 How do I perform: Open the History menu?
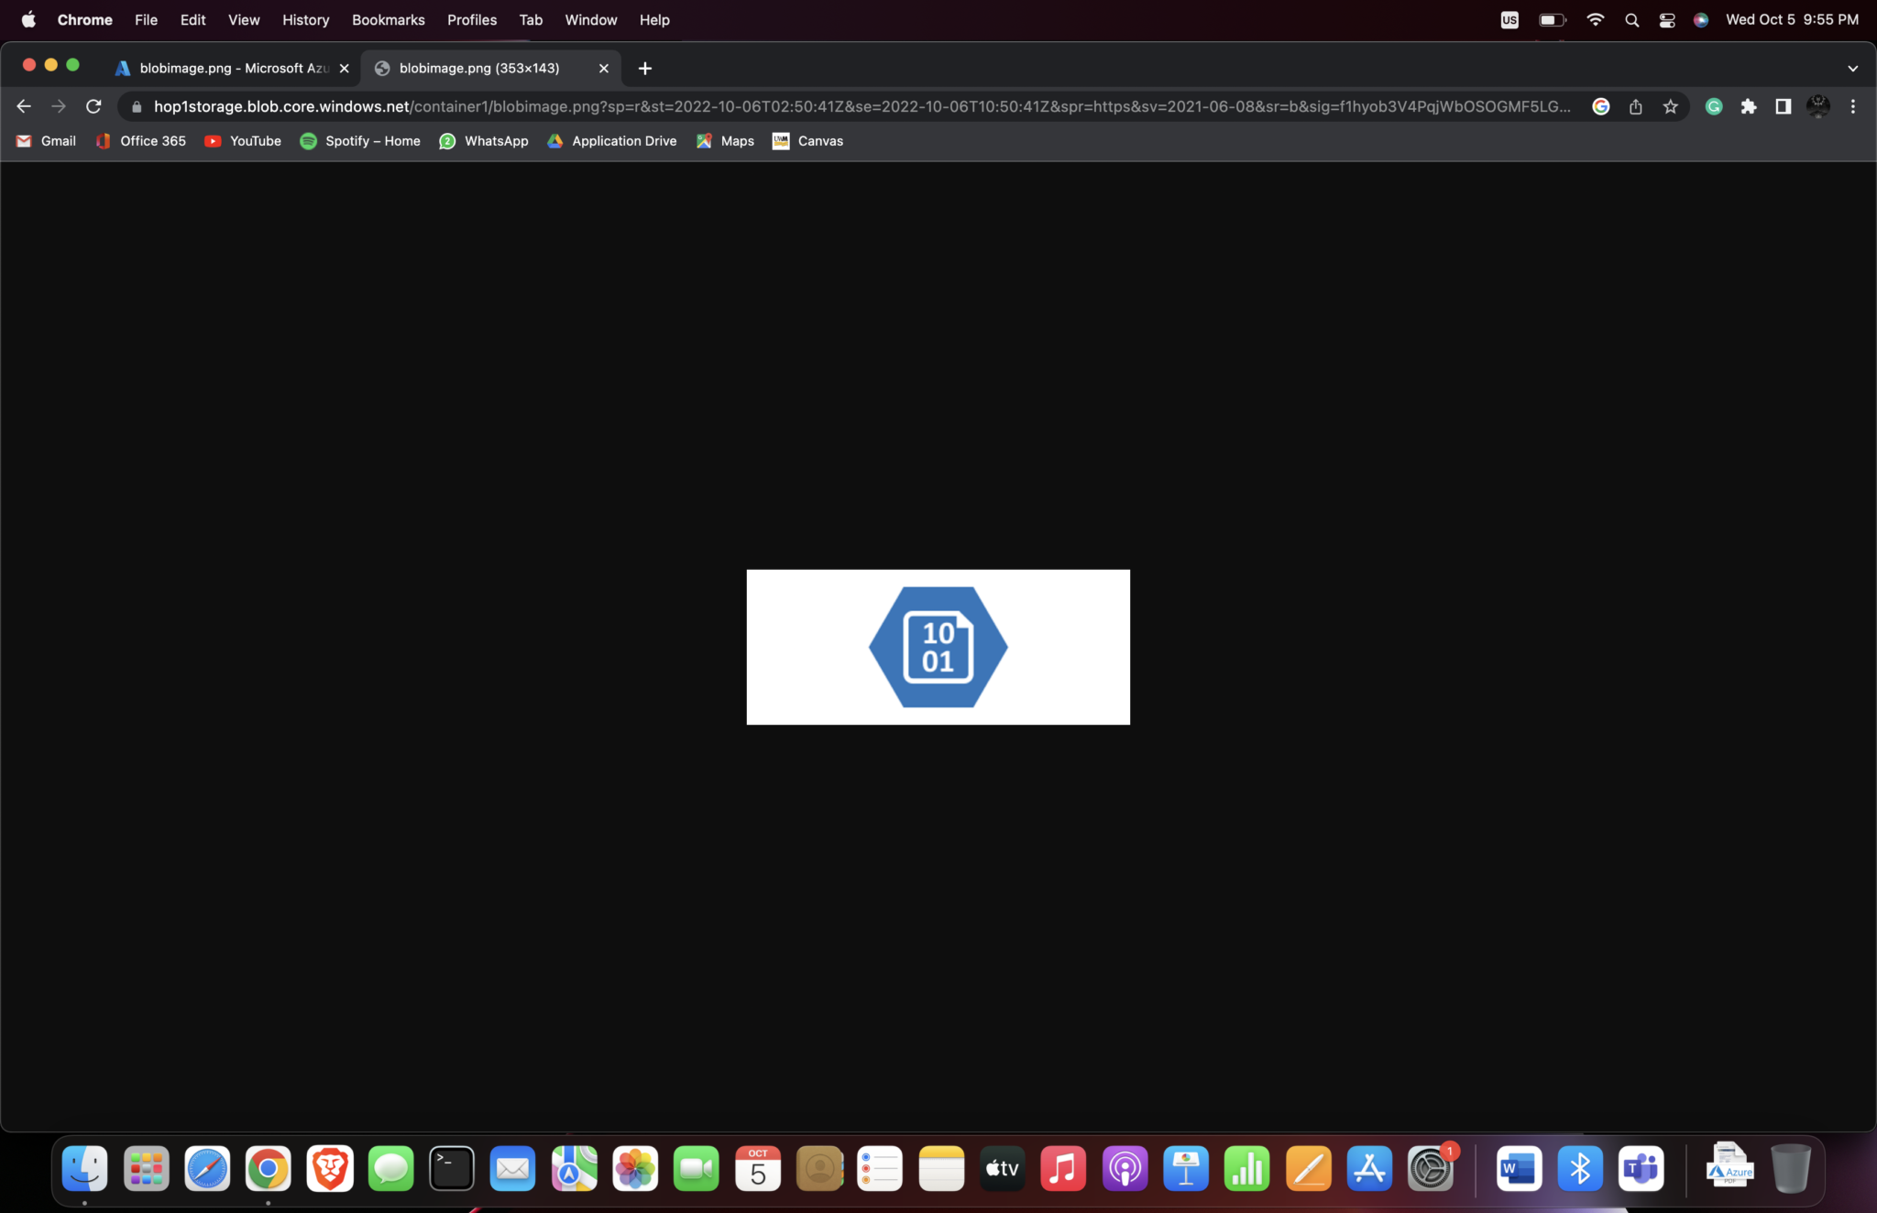coord(305,19)
